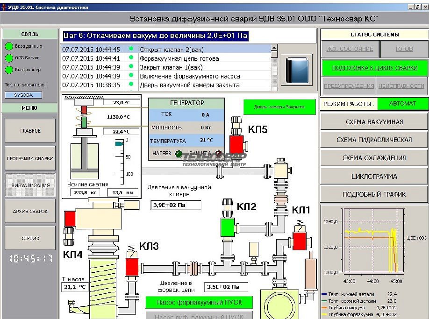Click Глубина форвакуума legend entry
Viewport: 429px width, 319px height.
coord(359,315)
